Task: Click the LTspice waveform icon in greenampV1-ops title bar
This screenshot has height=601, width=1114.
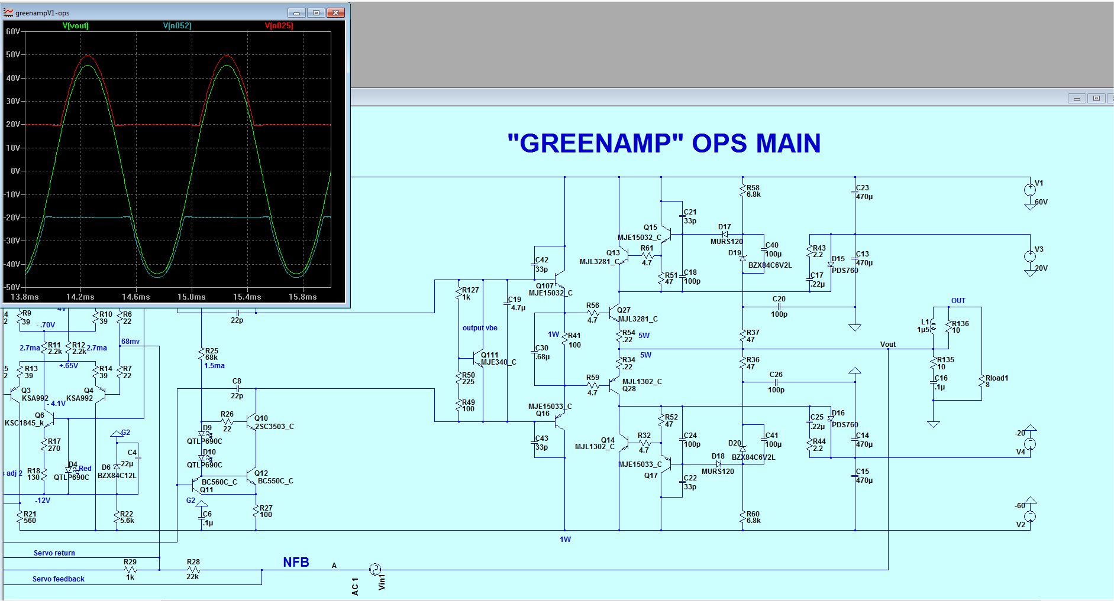Action: pyautogui.click(x=9, y=12)
